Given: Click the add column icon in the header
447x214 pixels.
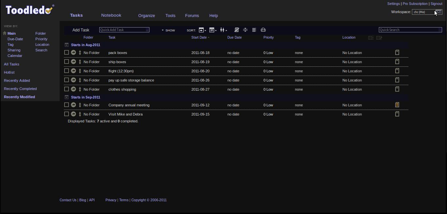Looking at the screenshot, I should pyautogui.click(x=371, y=38).
